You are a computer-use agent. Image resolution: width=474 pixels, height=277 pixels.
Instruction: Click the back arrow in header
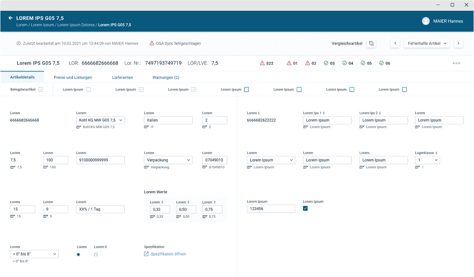tap(11, 18)
